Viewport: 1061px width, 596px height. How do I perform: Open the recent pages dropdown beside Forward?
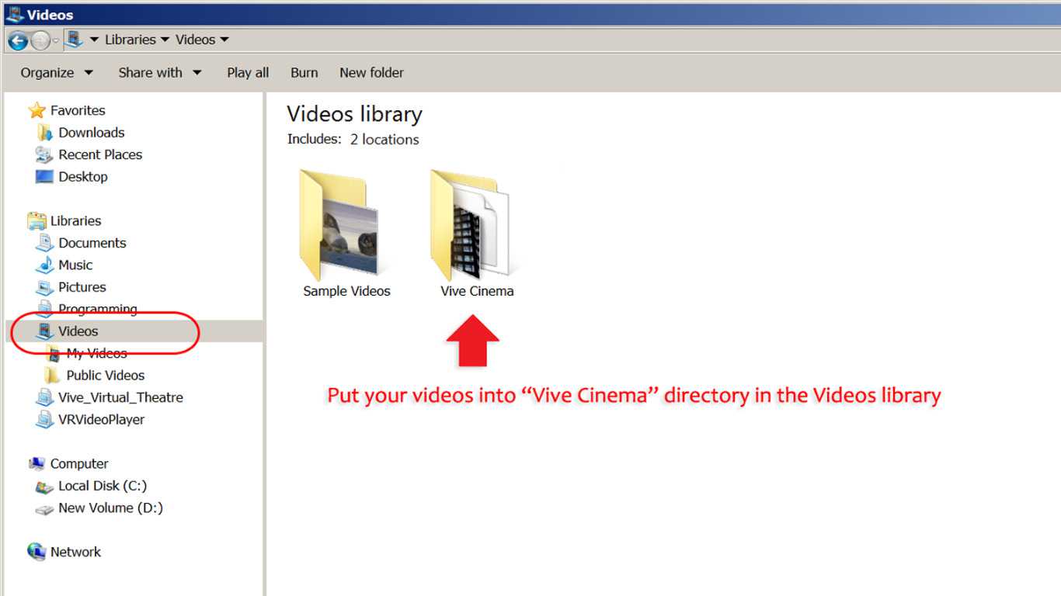pos(56,40)
